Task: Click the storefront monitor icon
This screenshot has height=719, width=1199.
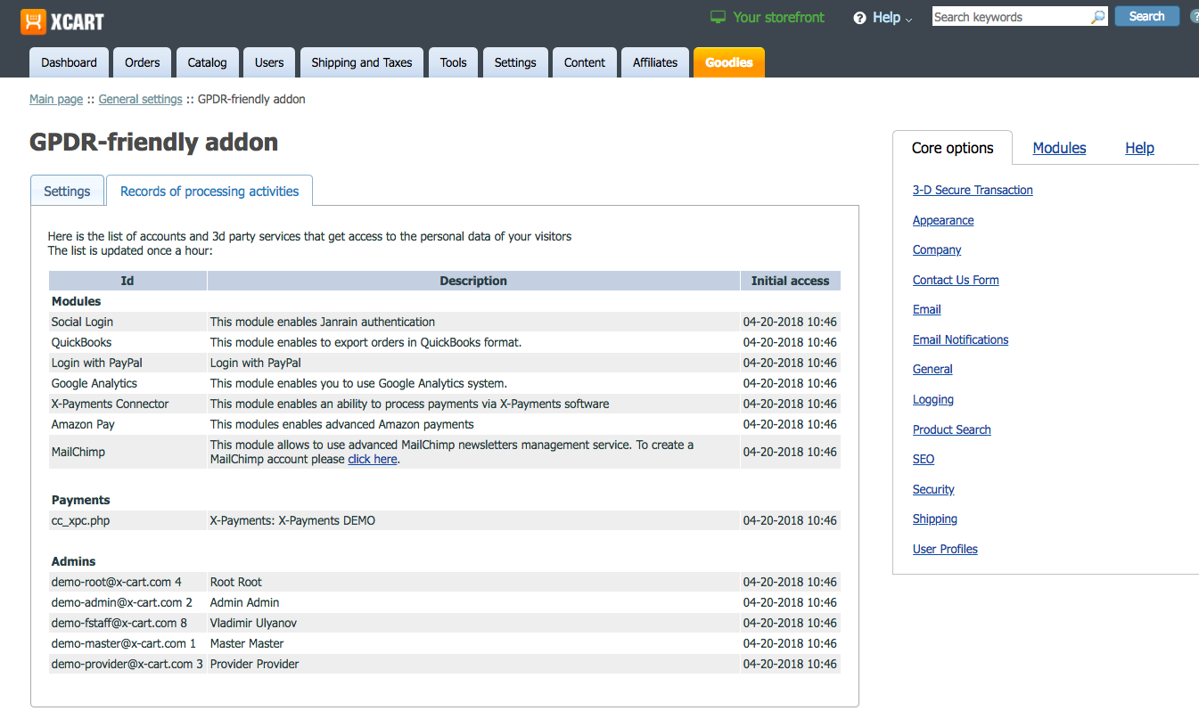Action: point(719,17)
